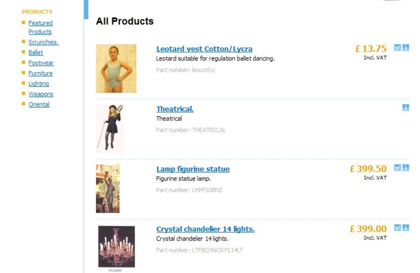
Task: Open info icon for Leotard vest
Action: coord(406,48)
